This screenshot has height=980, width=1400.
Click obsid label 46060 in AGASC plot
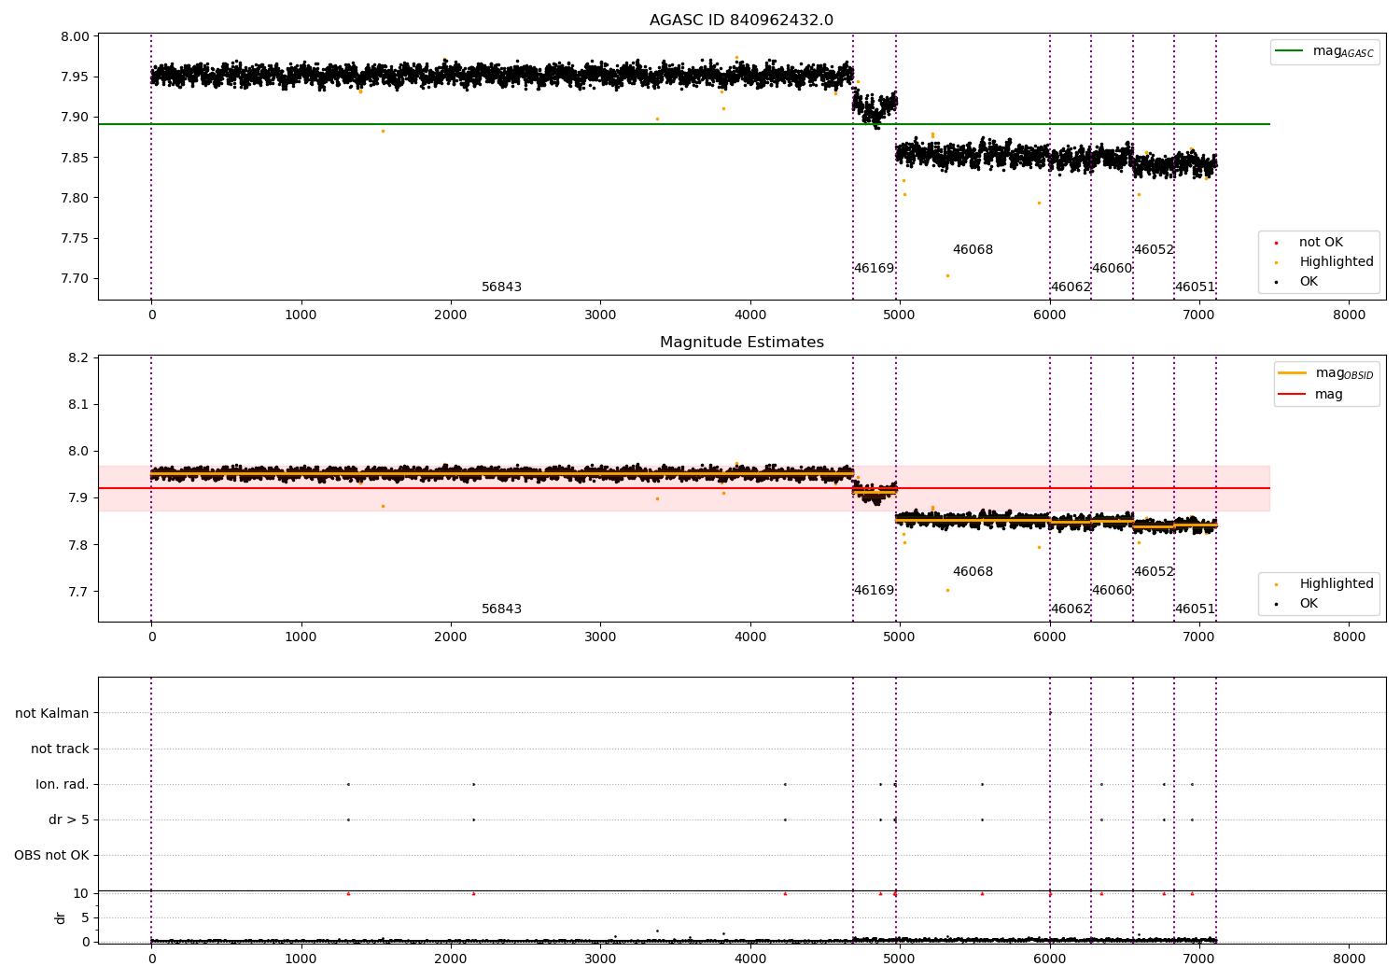[x=1112, y=269]
